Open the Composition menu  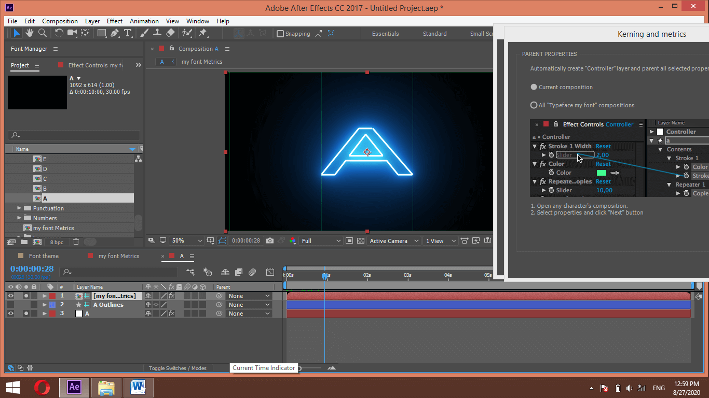[x=60, y=21]
